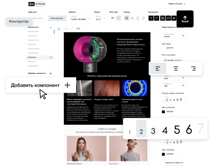Open the white #FFFFFF background color swatch

coord(163,48)
